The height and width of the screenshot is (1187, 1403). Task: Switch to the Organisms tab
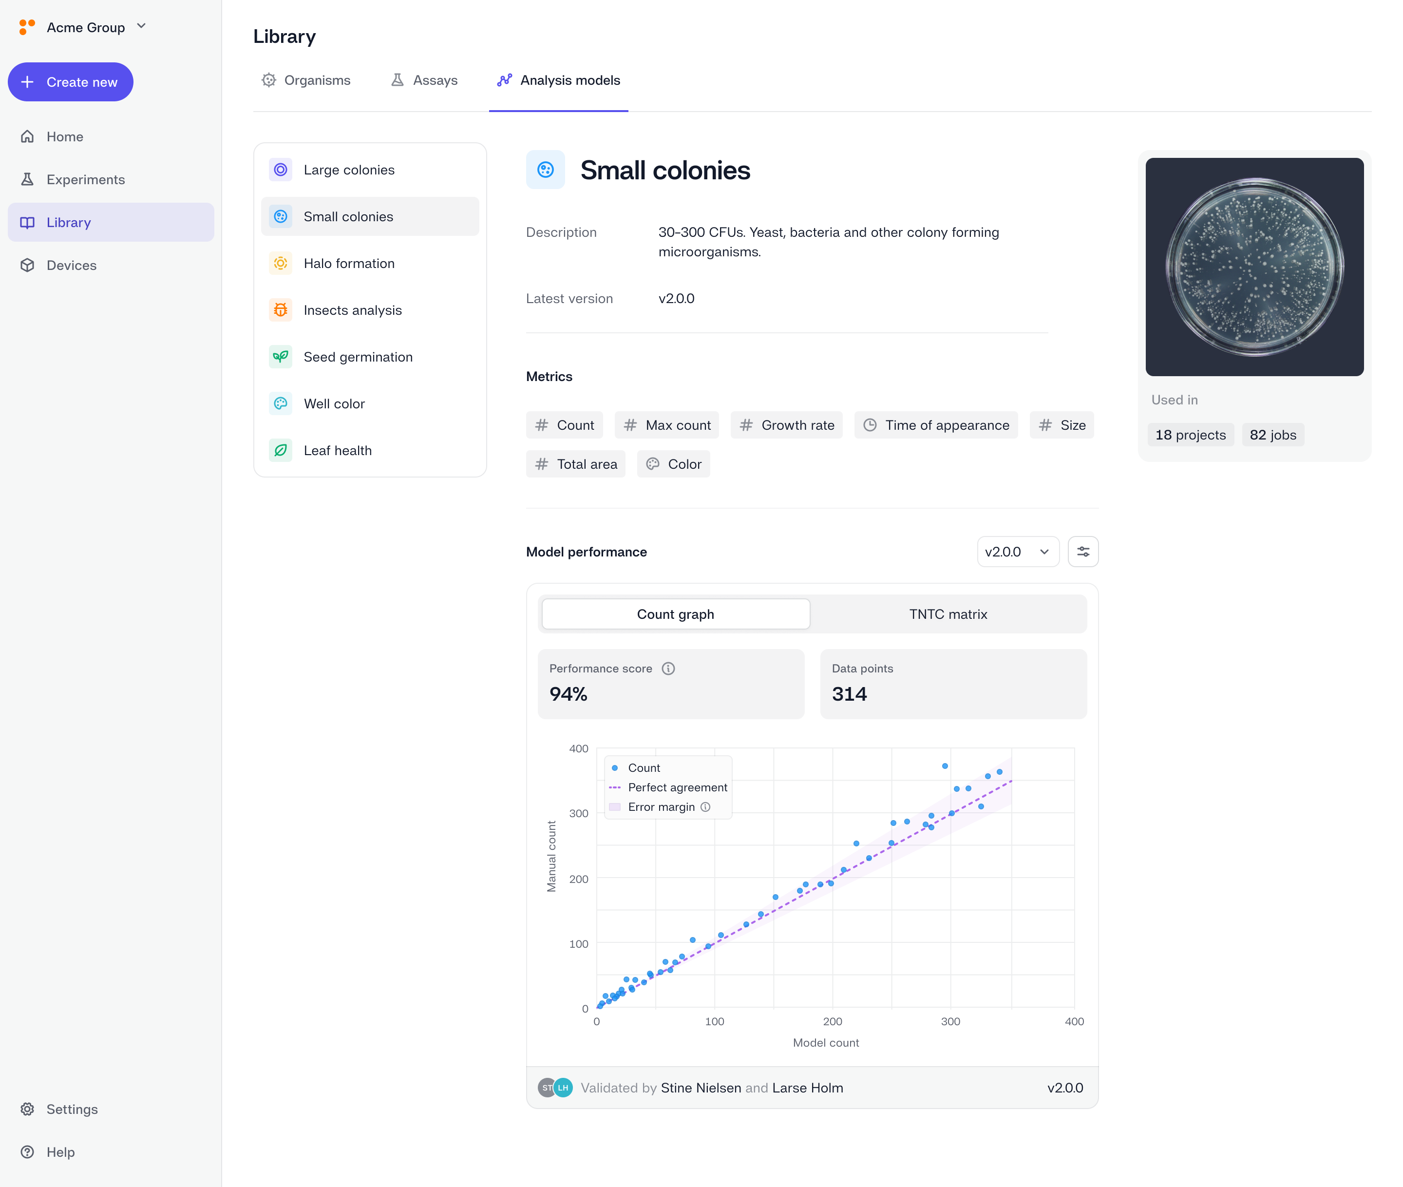coord(306,80)
